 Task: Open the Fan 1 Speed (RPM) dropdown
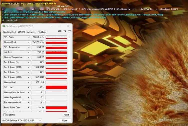pyautogui.click(x=29, y=67)
